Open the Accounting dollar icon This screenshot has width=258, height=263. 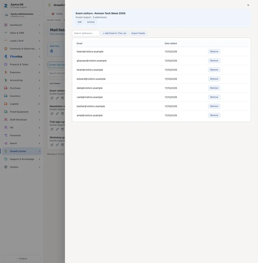coord(6,80)
